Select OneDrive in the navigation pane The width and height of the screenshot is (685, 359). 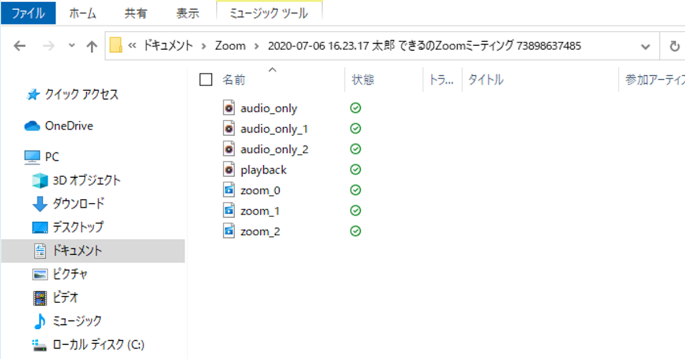tap(68, 126)
